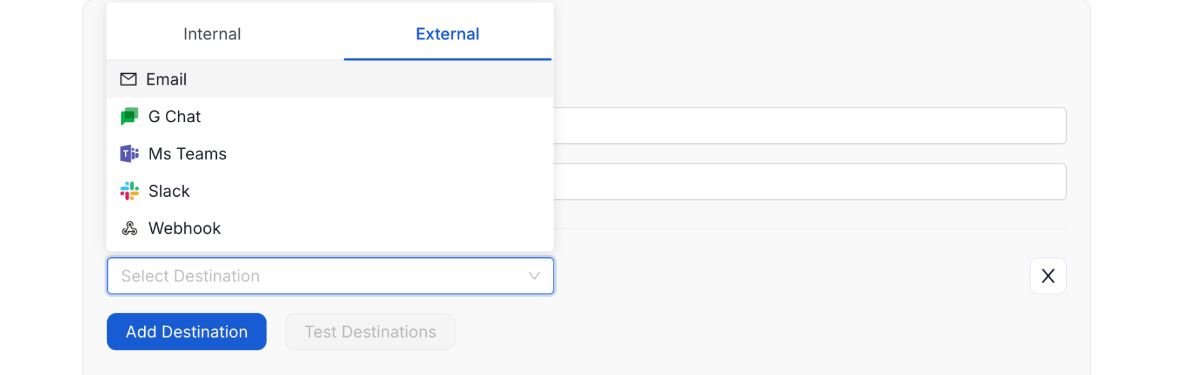Click inside the Select Destination field
Viewport: 1183px width, 375px height.
287,276
